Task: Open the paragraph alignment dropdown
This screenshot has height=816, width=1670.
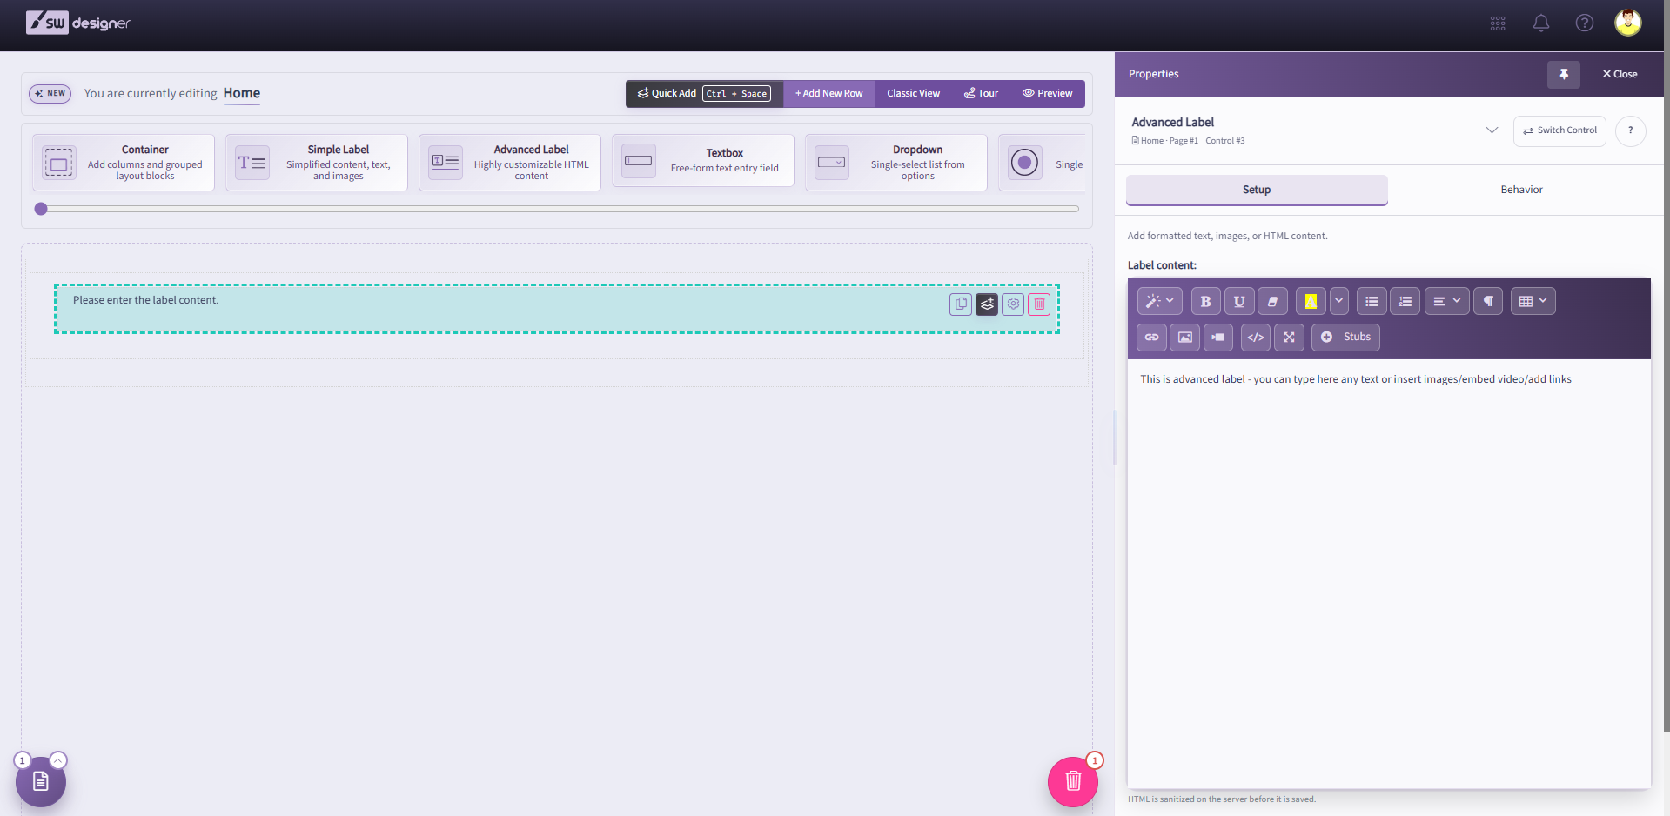Action: click(x=1446, y=302)
